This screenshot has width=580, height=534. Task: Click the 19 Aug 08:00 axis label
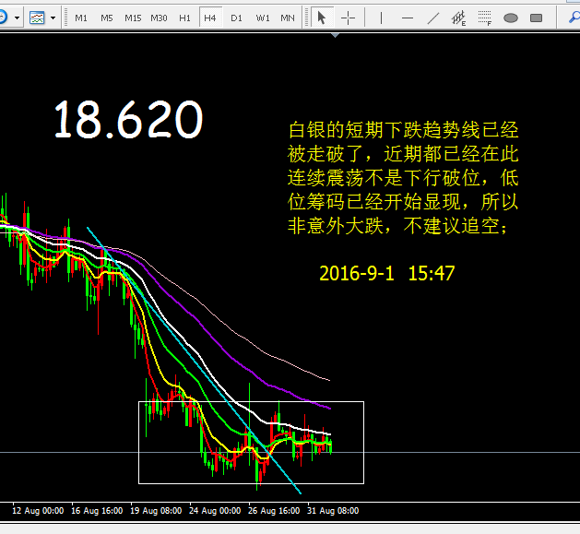[156, 511]
